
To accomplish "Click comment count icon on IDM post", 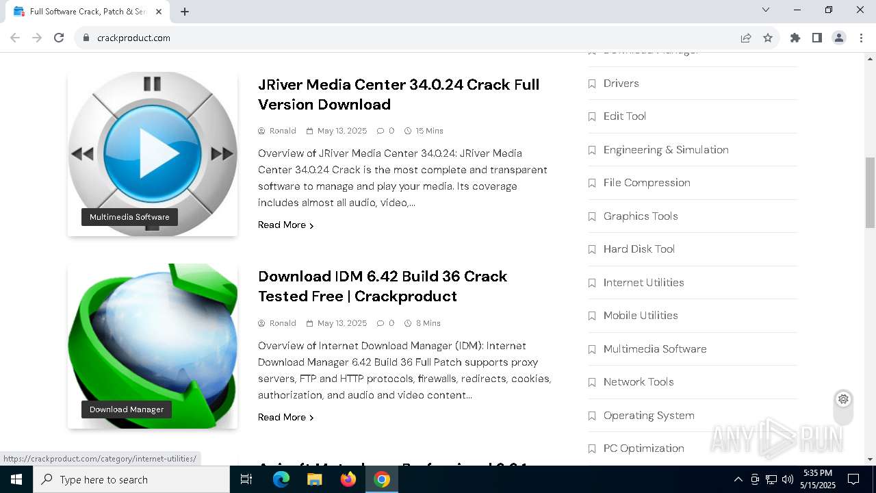I will [x=381, y=323].
